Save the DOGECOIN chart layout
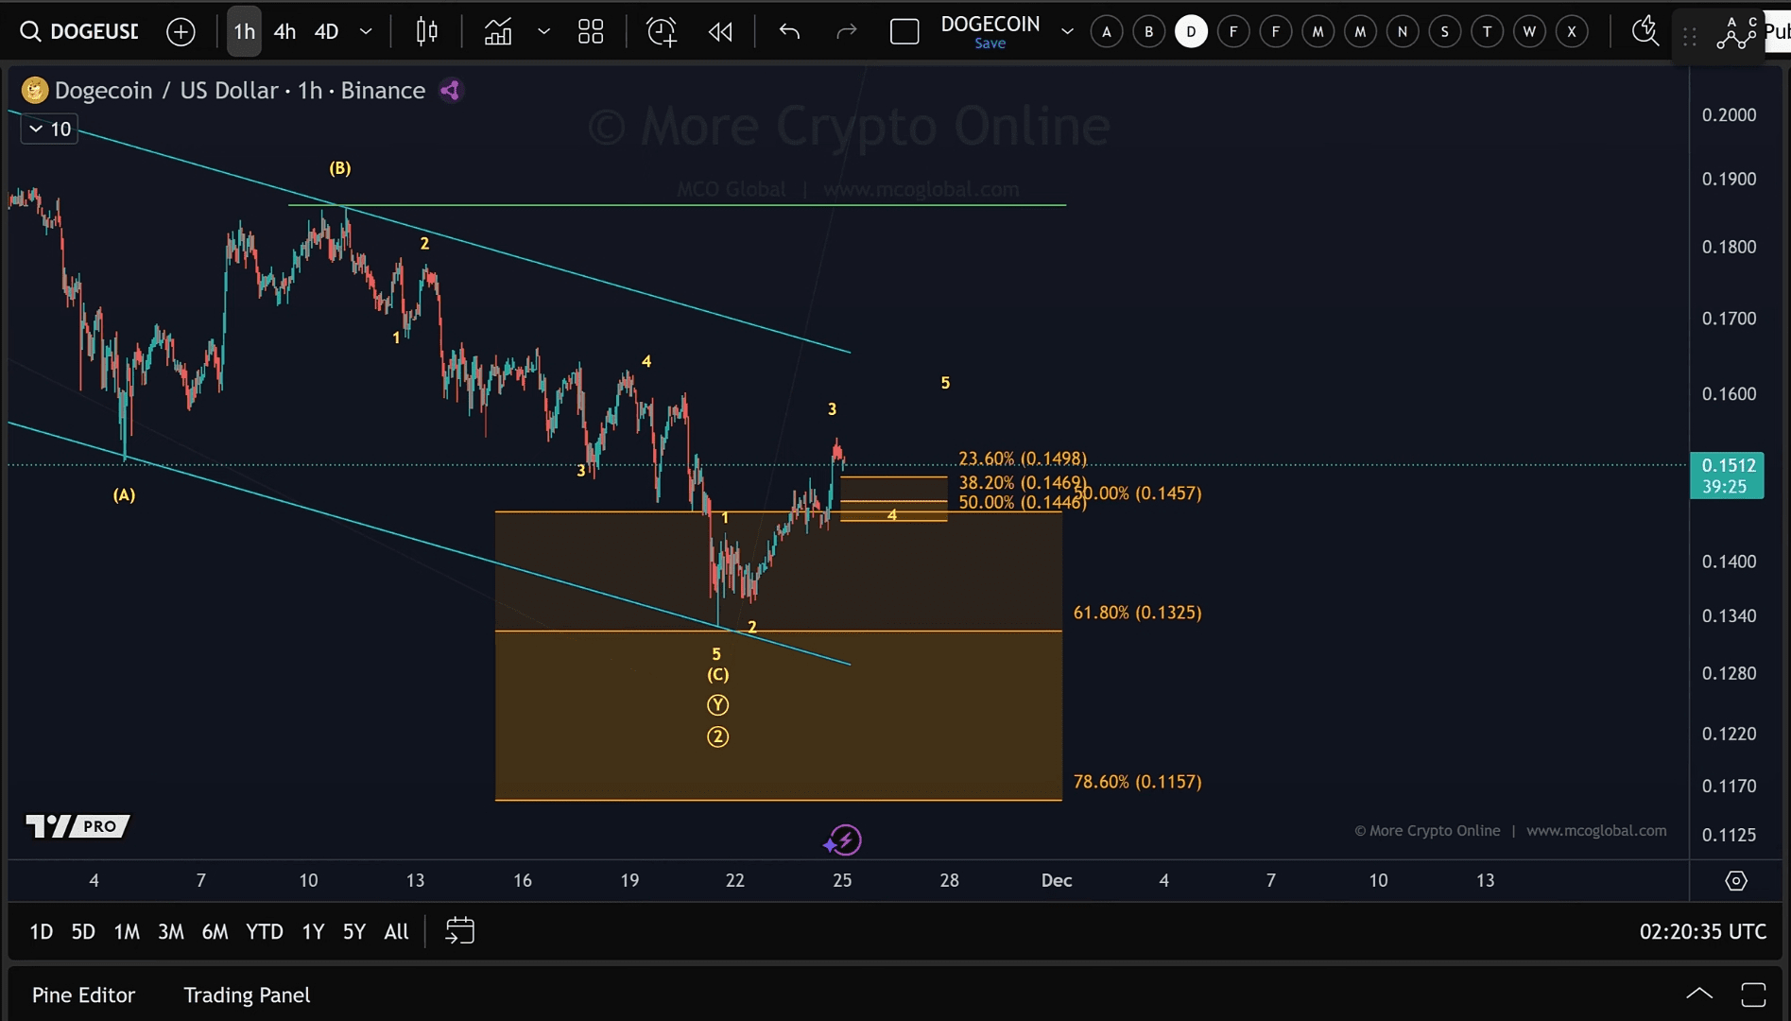The image size is (1791, 1021). [990, 43]
